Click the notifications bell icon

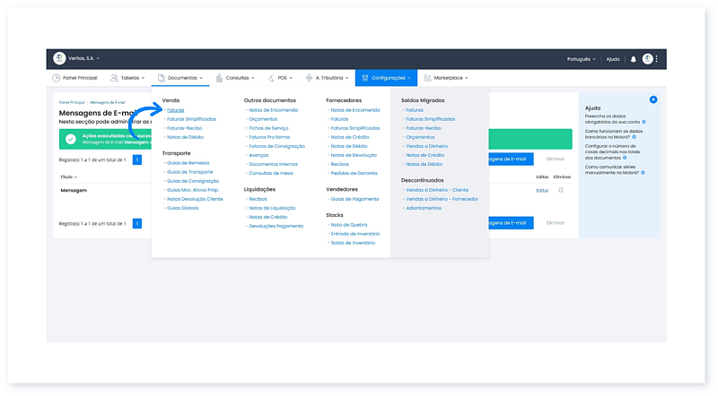pyautogui.click(x=633, y=59)
